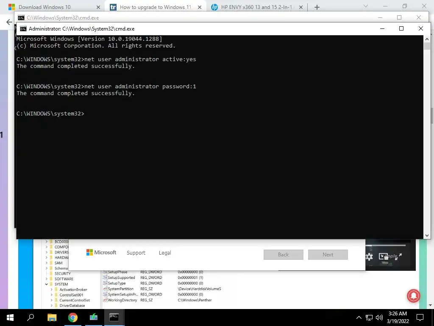The image size is (434, 326).
Task: Open the Support link
Action: pyautogui.click(x=136, y=253)
